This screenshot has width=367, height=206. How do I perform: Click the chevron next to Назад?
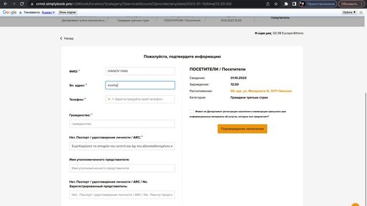(61, 38)
